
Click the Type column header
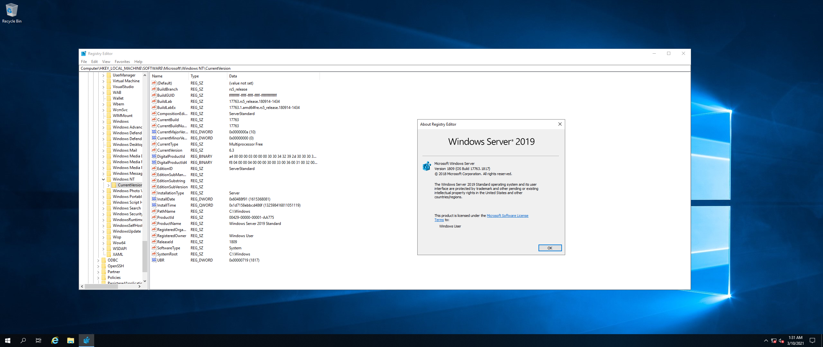pyautogui.click(x=208, y=76)
